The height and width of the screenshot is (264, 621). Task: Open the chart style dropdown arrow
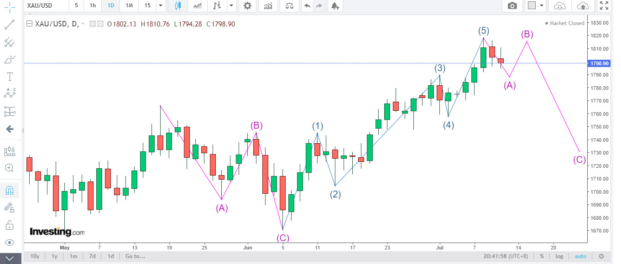232,6
